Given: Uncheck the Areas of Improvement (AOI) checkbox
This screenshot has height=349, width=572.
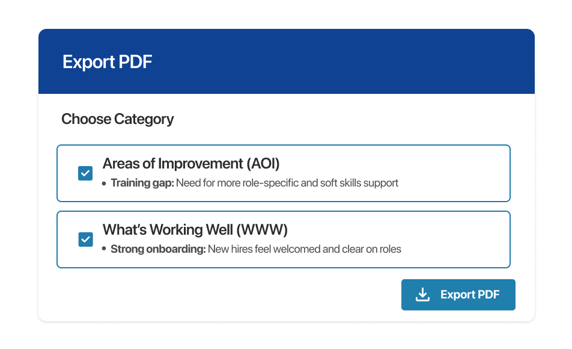Looking at the screenshot, I should 85,173.
